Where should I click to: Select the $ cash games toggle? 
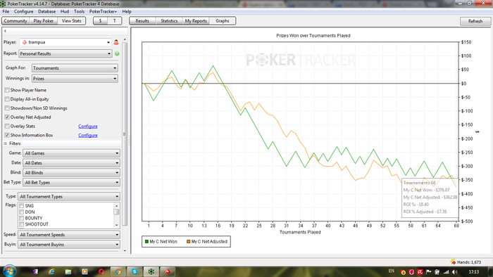pos(100,21)
